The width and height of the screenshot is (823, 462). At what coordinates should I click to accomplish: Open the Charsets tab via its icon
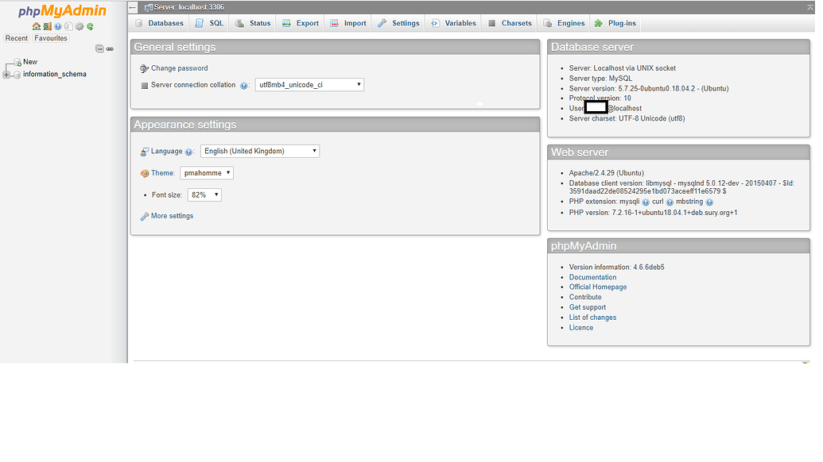click(x=491, y=23)
